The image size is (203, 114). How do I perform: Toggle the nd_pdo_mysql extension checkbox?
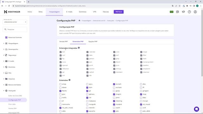[x=60, y=108]
